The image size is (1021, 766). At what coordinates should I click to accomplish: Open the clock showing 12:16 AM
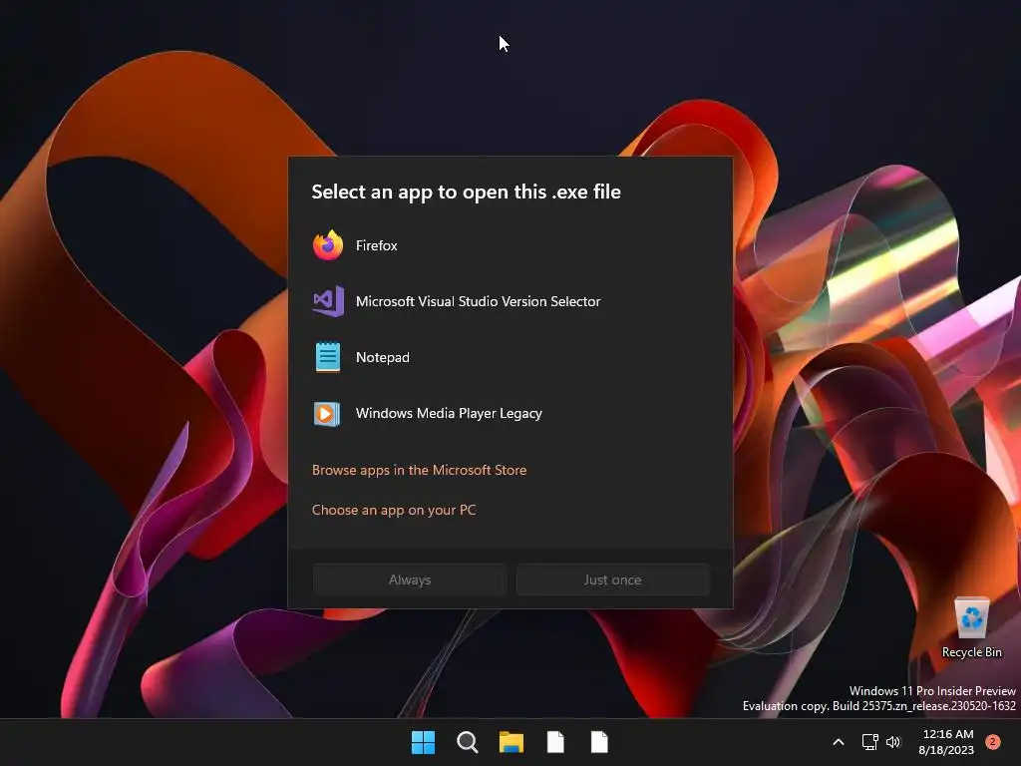coord(947,742)
